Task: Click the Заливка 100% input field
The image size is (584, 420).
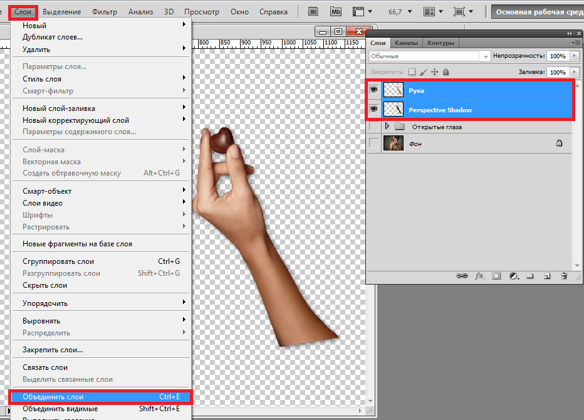Action: [x=558, y=72]
